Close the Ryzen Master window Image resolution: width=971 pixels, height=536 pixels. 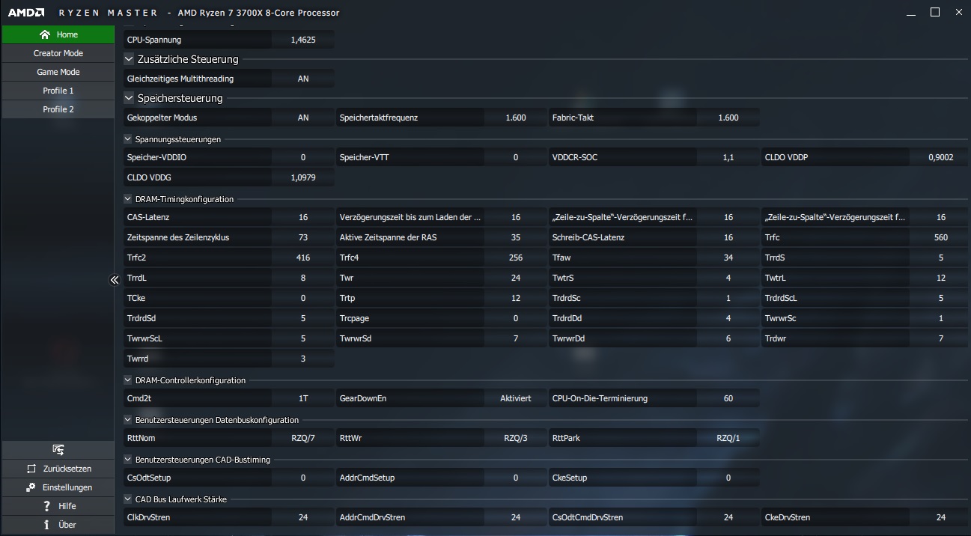click(959, 13)
